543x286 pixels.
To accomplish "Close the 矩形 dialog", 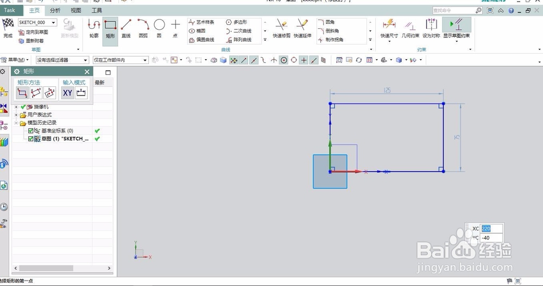I will coord(87,72).
